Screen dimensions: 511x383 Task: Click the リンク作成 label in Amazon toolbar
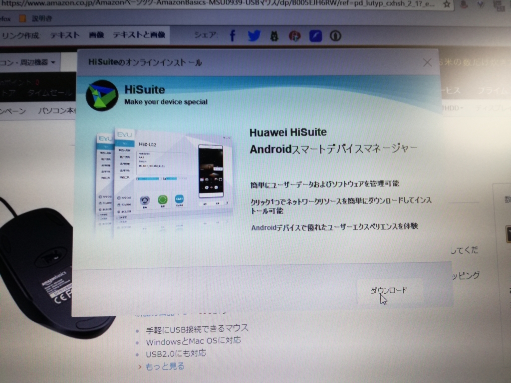20,35
